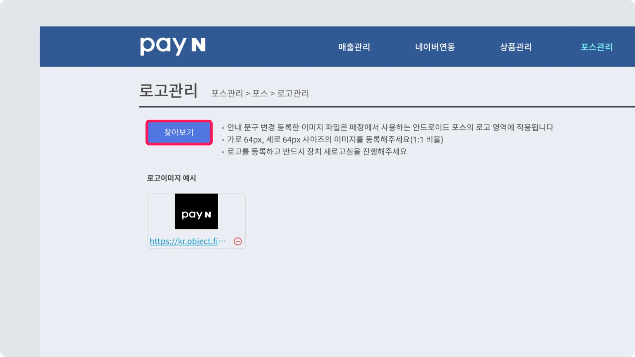Image resolution: width=635 pixels, height=357 pixels.
Task: Click the 로고이미지 예시 section label
Action: click(171, 178)
